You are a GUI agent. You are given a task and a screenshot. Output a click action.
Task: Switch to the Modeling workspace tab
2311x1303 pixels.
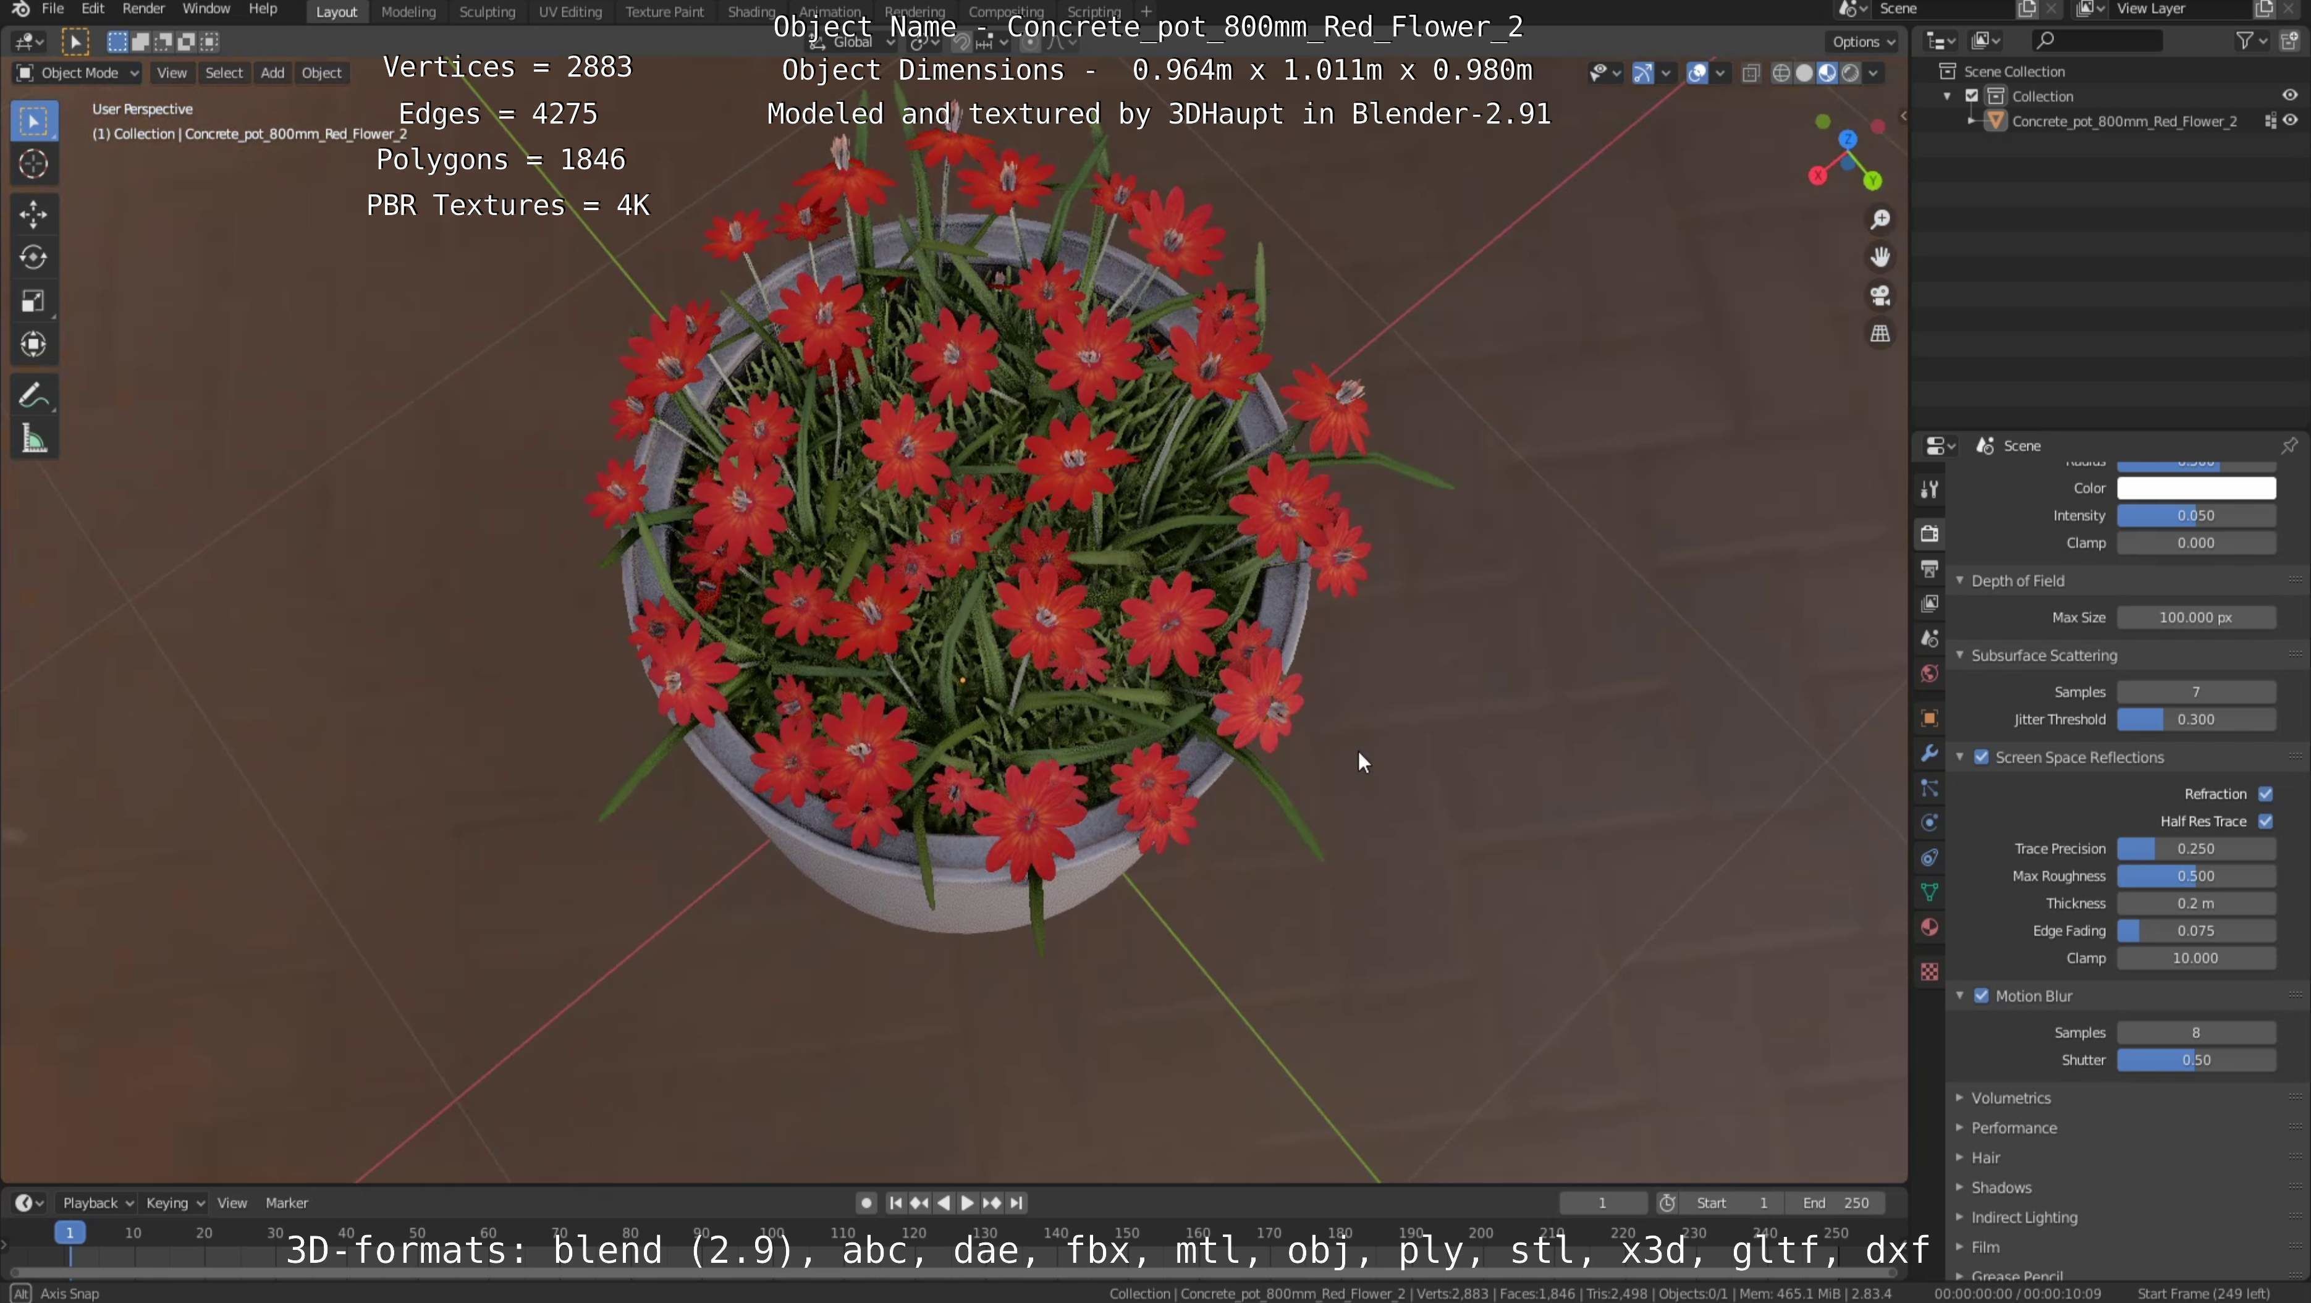coord(408,12)
